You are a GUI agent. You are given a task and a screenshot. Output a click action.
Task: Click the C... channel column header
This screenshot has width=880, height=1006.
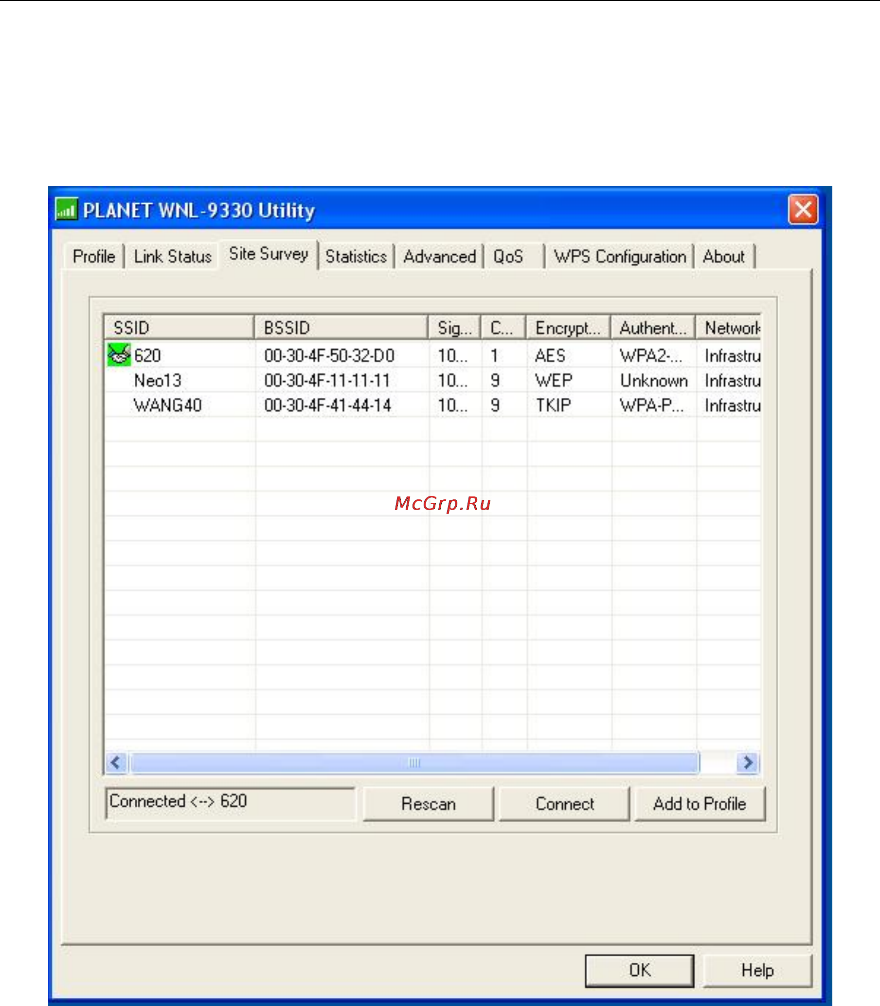[x=504, y=327]
